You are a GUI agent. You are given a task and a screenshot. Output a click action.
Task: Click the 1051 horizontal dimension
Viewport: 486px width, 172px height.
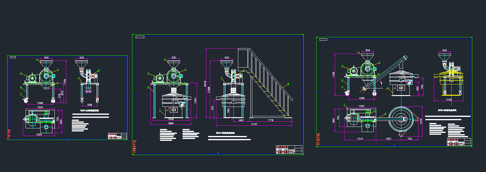(388, 139)
